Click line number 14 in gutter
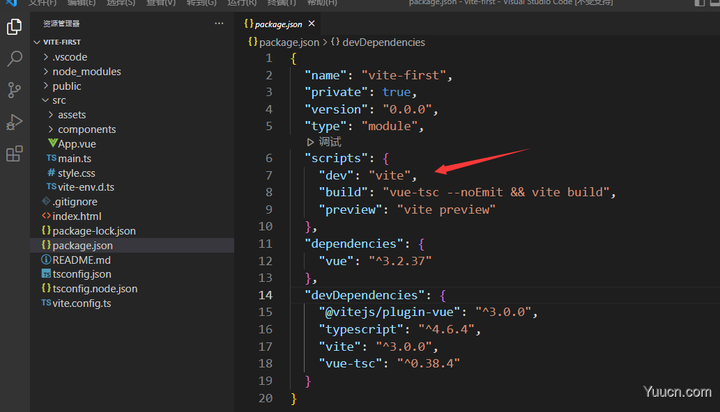Viewport: 720px width, 412px height. 266,295
